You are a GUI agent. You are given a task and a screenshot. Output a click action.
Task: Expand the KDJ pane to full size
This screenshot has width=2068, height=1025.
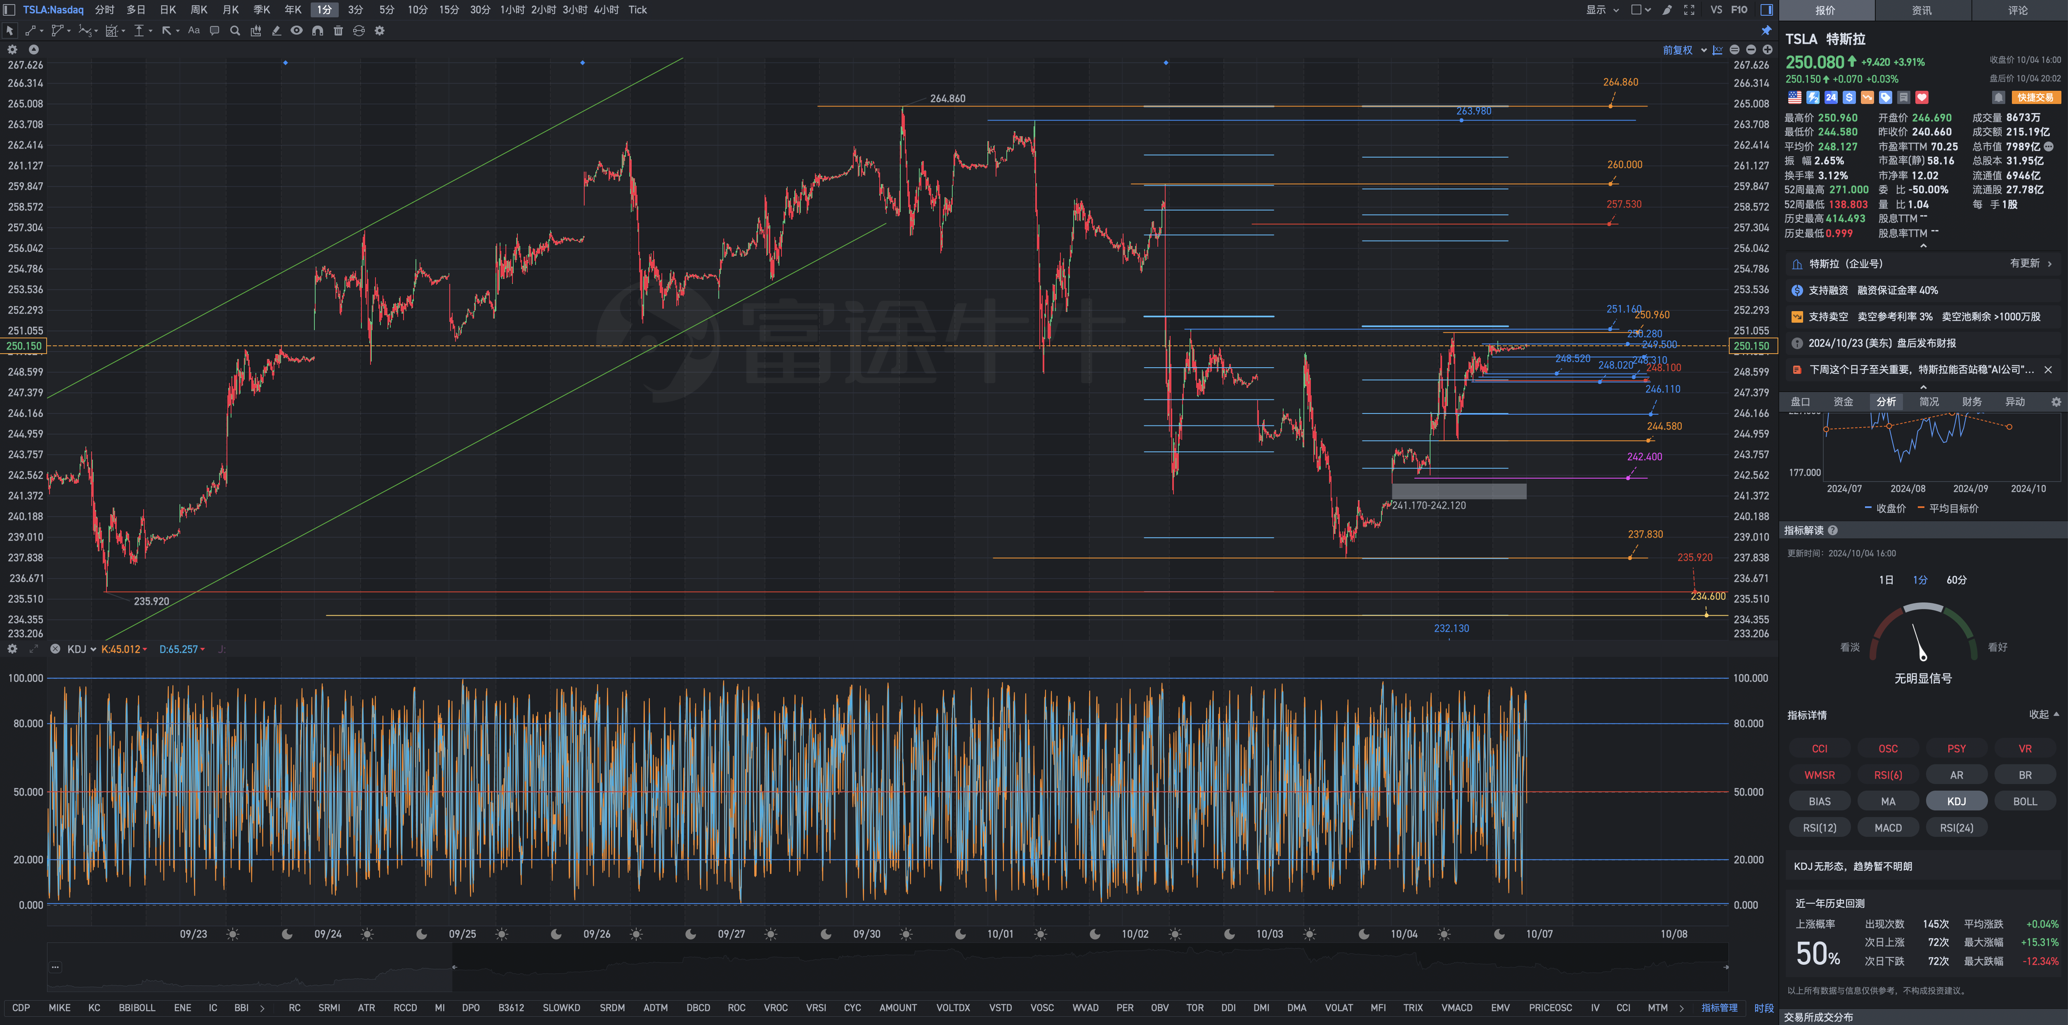pyautogui.click(x=34, y=649)
